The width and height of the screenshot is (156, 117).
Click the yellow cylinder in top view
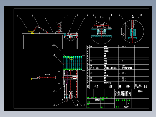point(31,79)
